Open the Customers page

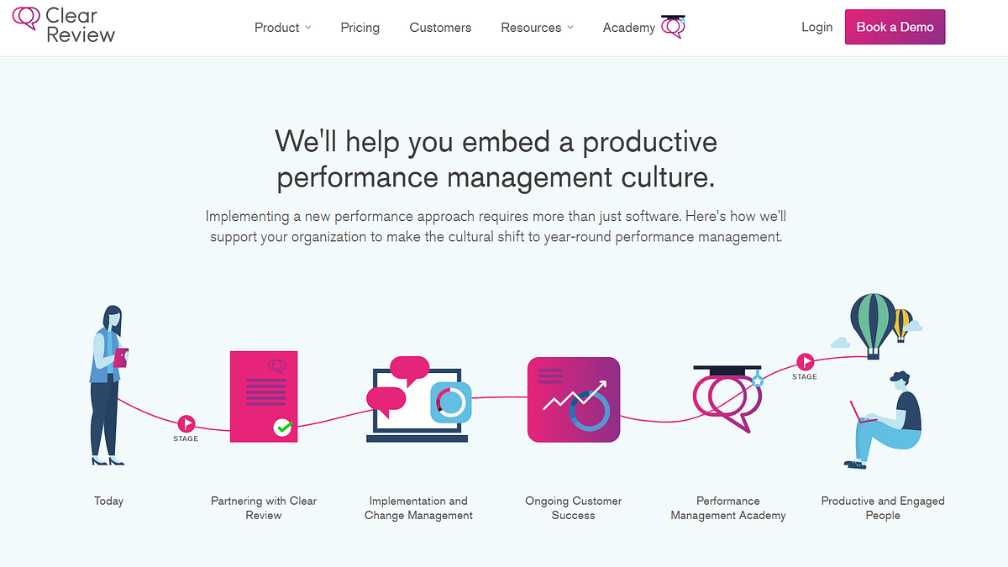pos(440,28)
